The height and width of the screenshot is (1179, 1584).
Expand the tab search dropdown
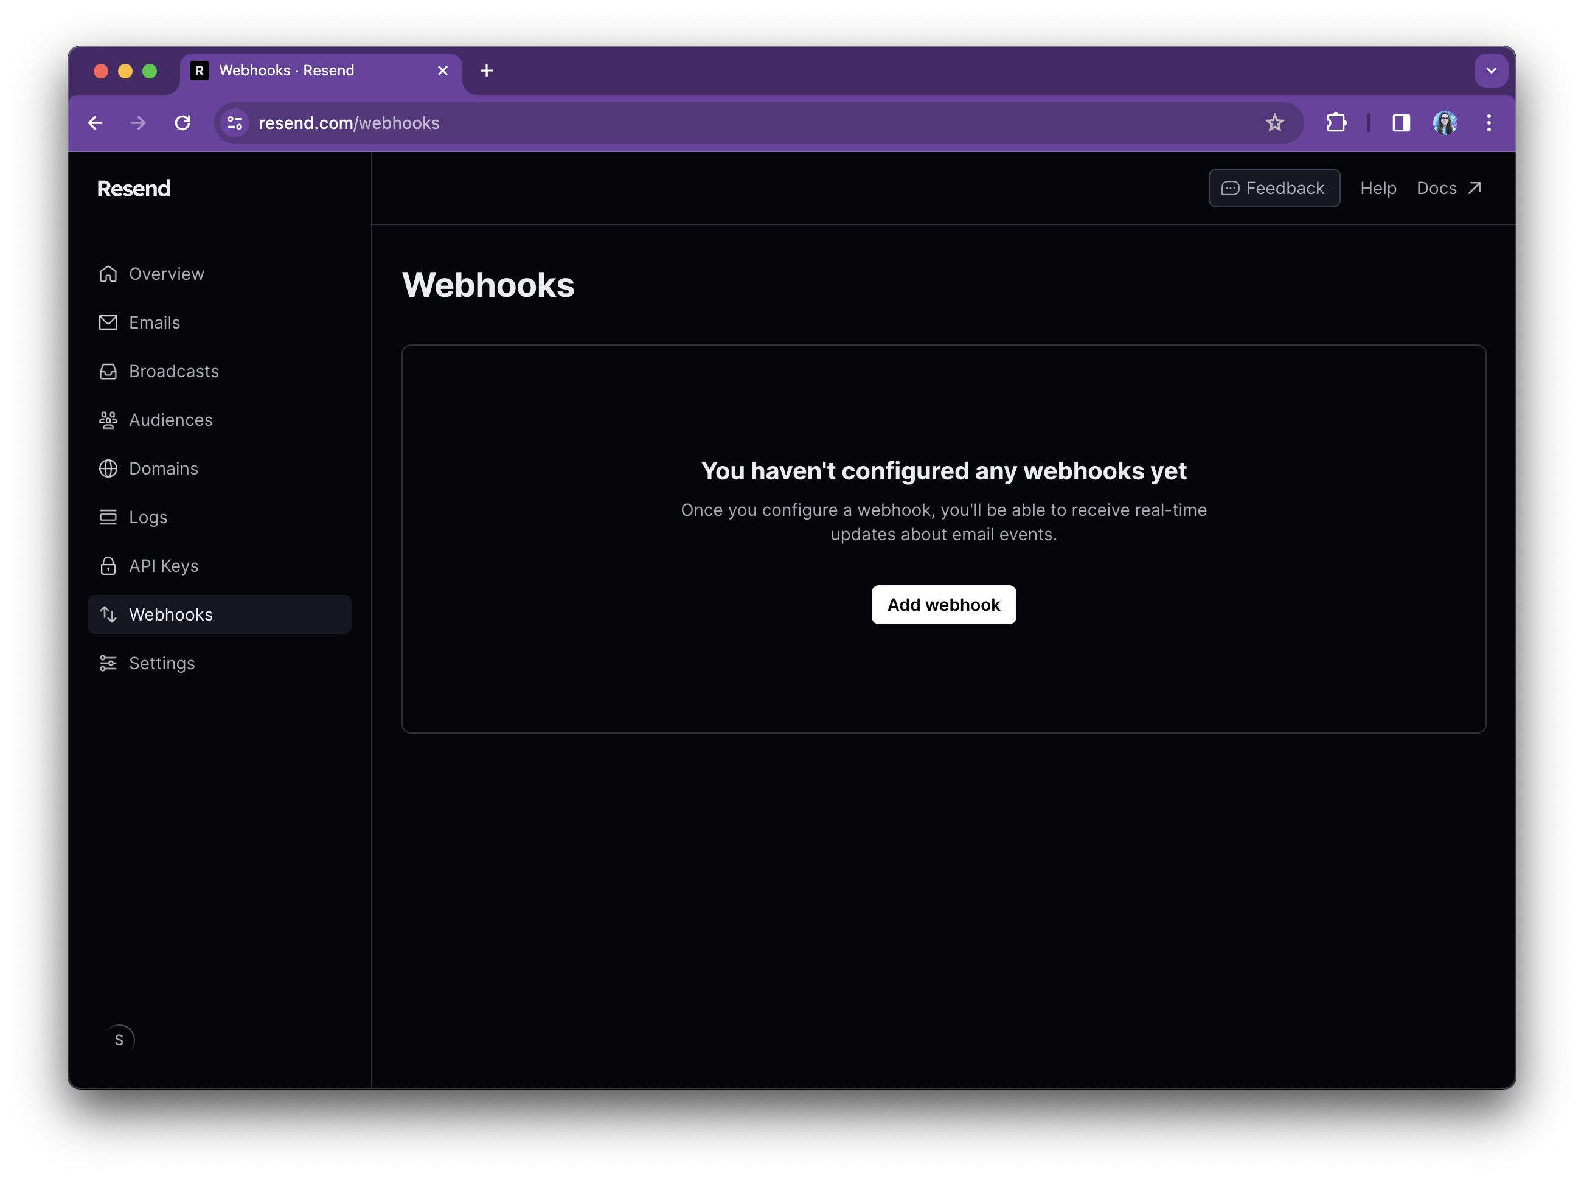pyautogui.click(x=1492, y=71)
